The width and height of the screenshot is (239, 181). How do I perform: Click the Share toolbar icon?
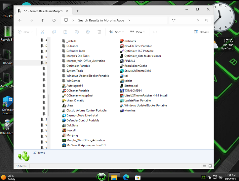pos(88,32)
